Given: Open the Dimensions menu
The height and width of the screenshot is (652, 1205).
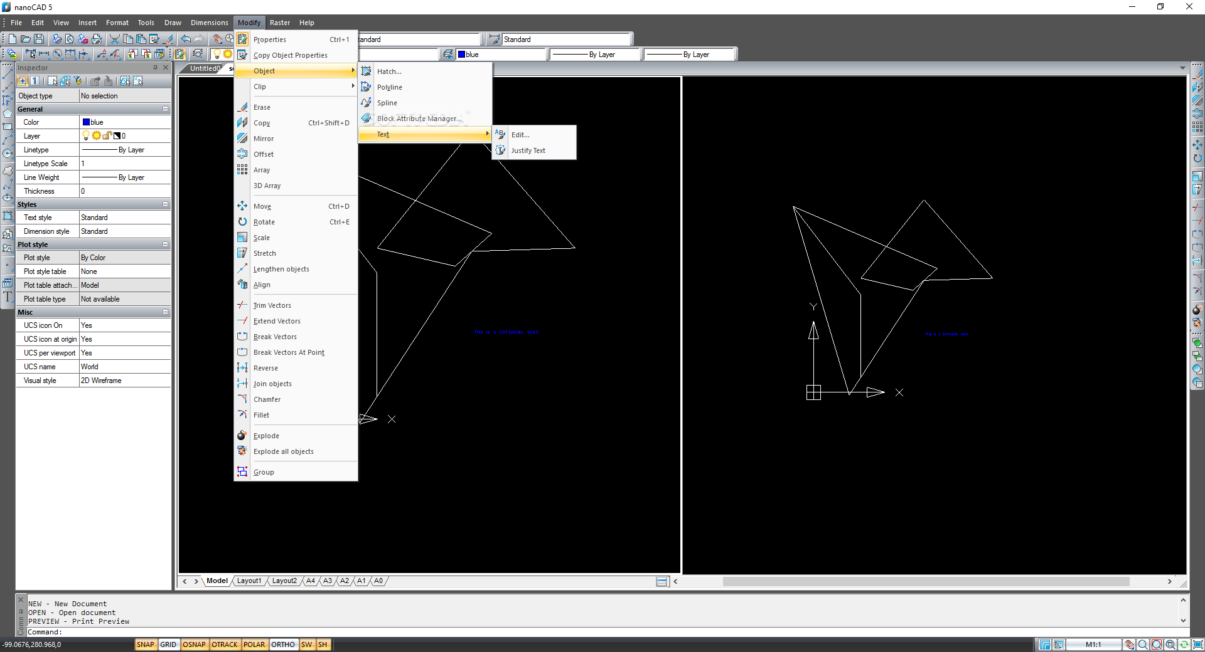Looking at the screenshot, I should pyautogui.click(x=210, y=23).
